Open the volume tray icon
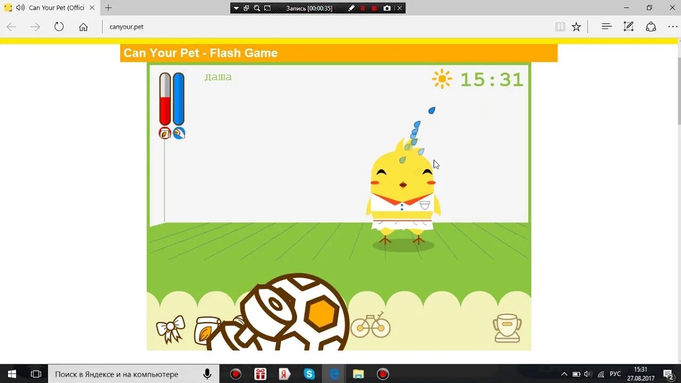This screenshot has width=681, height=383. coord(588,374)
